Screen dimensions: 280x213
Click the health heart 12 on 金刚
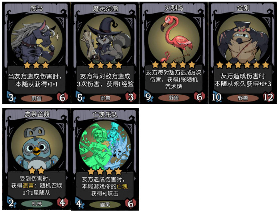[268, 97]
